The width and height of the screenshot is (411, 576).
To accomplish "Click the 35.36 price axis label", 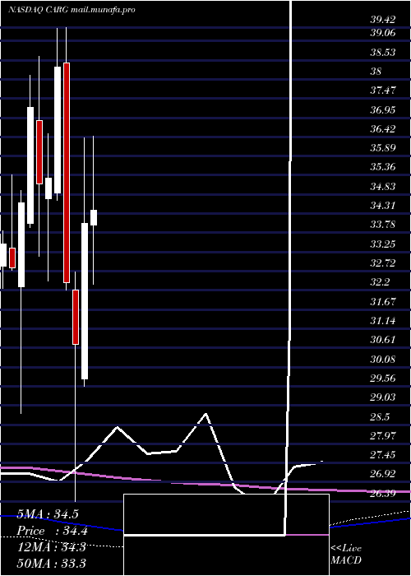I will (x=383, y=167).
